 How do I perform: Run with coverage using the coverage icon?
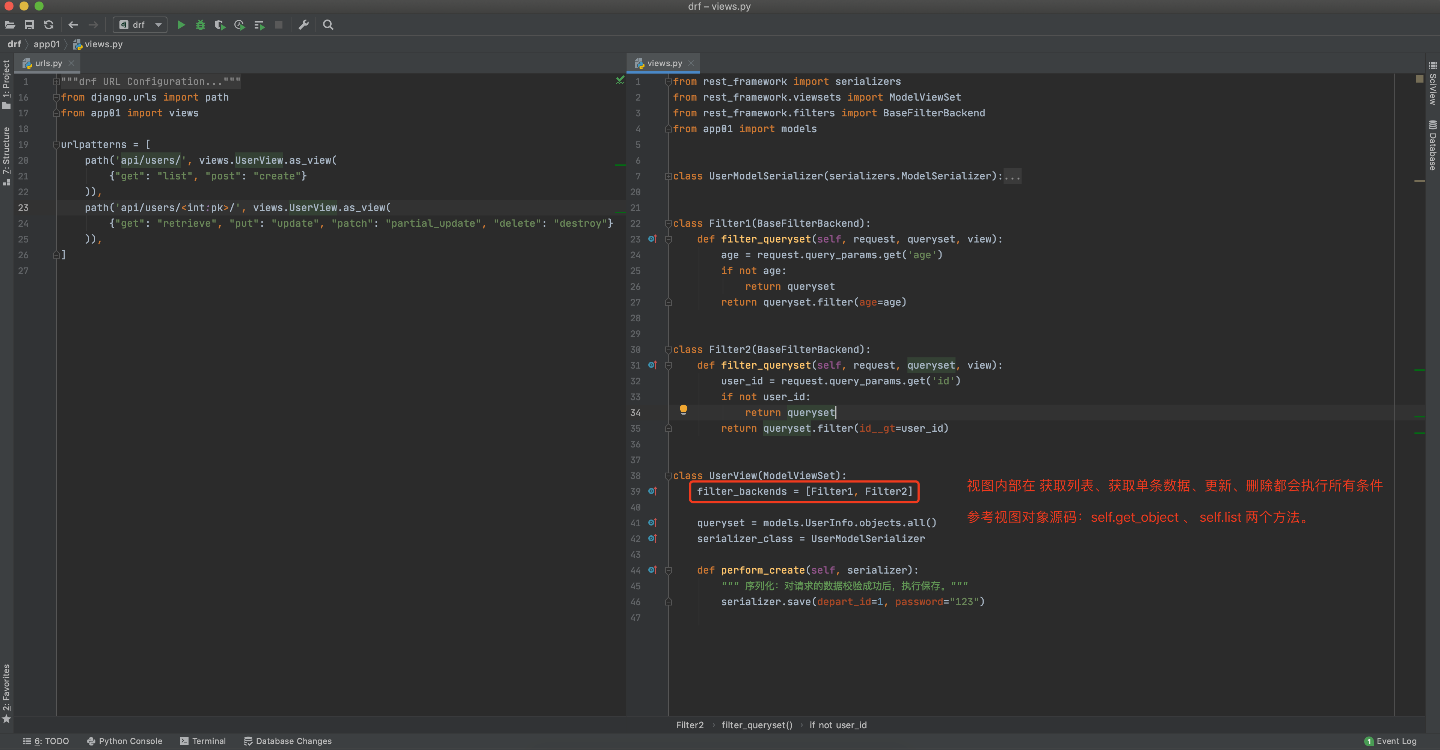220,25
